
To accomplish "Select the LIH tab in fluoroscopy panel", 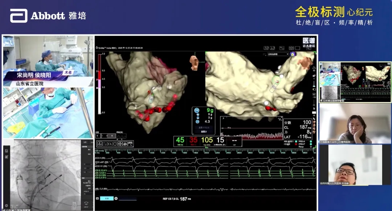I will coord(85,142).
